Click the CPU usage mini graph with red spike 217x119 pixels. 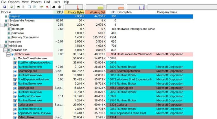click(74, 7)
